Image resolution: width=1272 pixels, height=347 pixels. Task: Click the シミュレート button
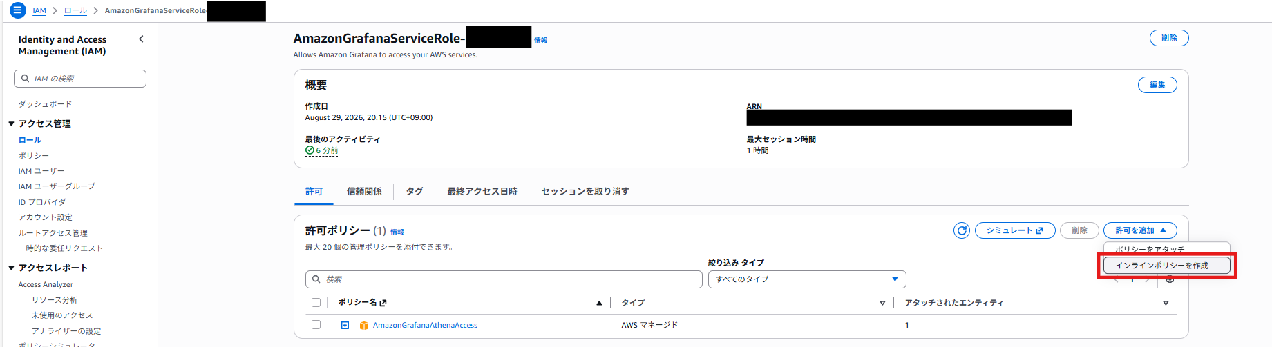click(x=1015, y=230)
